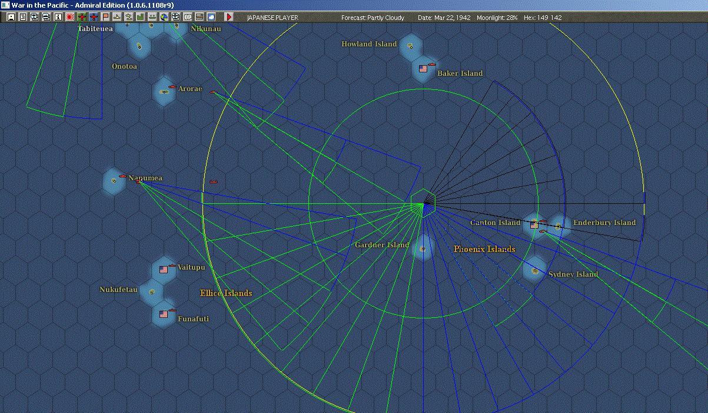Select the US flag at Baker Island
The width and height of the screenshot is (708, 413).
click(423, 69)
